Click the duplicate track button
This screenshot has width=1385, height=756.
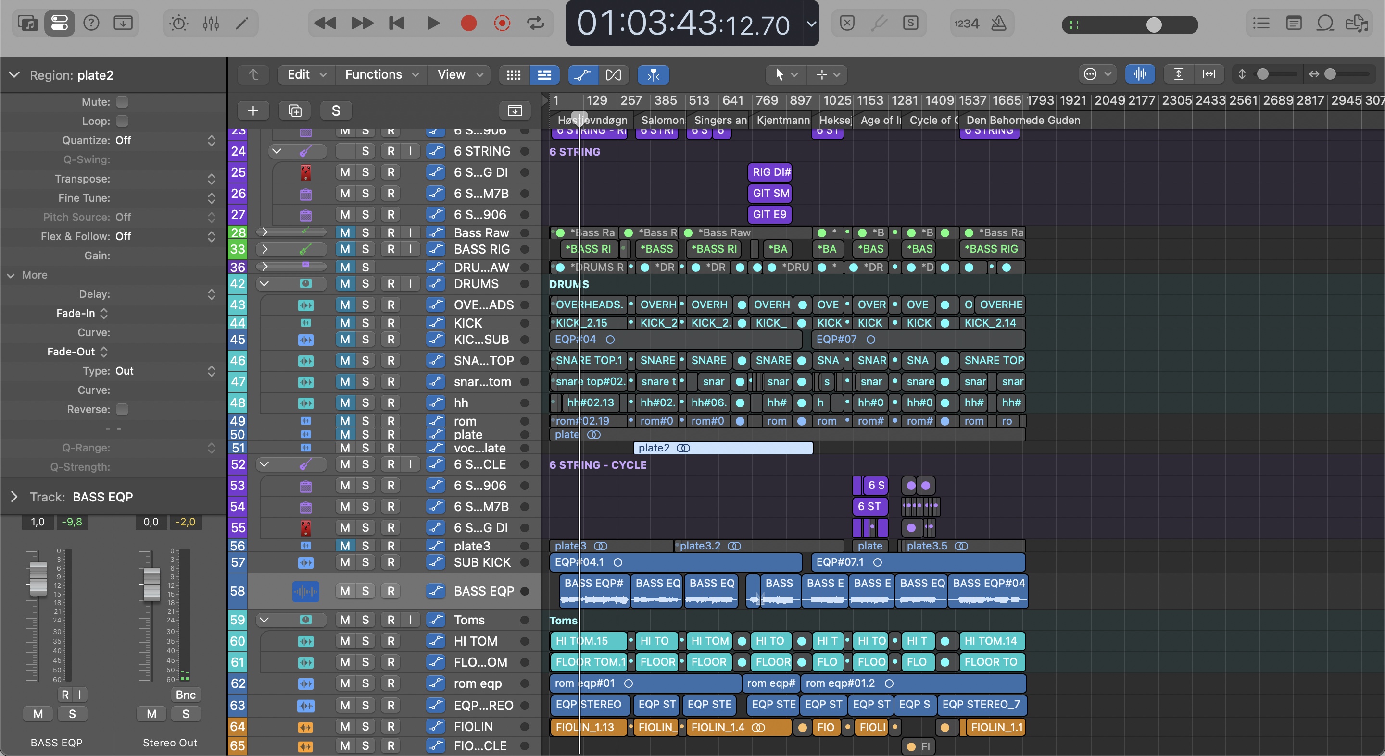[x=295, y=110]
